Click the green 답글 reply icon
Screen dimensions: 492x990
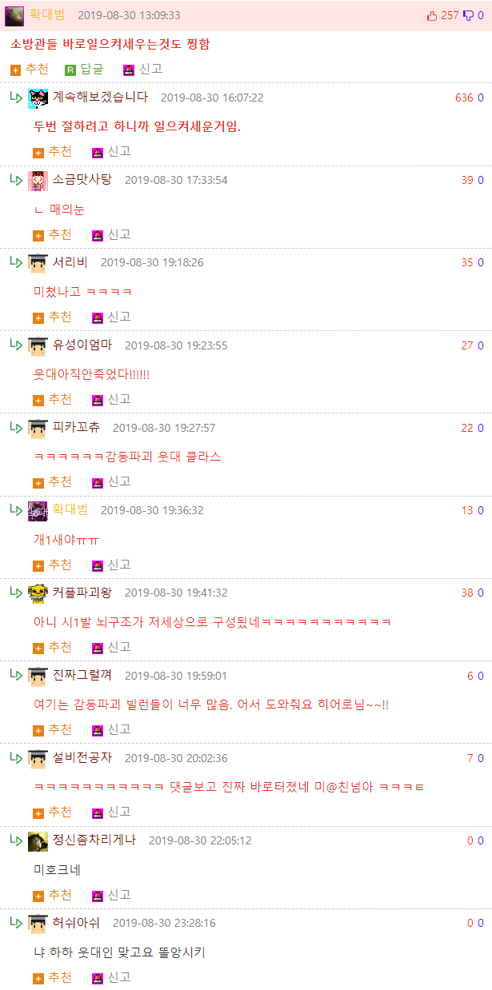point(70,70)
